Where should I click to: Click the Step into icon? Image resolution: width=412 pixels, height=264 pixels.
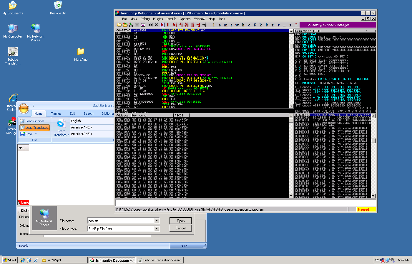click(x=175, y=25)
